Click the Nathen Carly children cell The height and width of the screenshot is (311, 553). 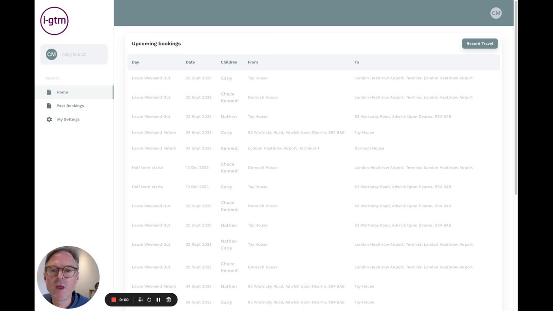pyautogui.click(x=229, y=244)
